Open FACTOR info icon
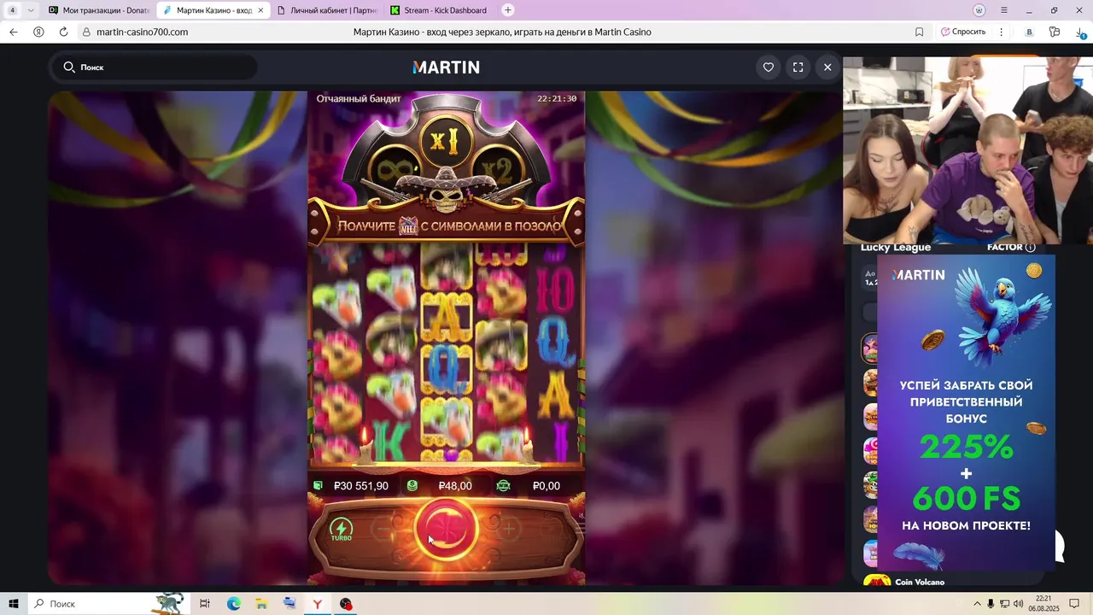Viewport: 1093px width, 615px height. pos(1030,248)
